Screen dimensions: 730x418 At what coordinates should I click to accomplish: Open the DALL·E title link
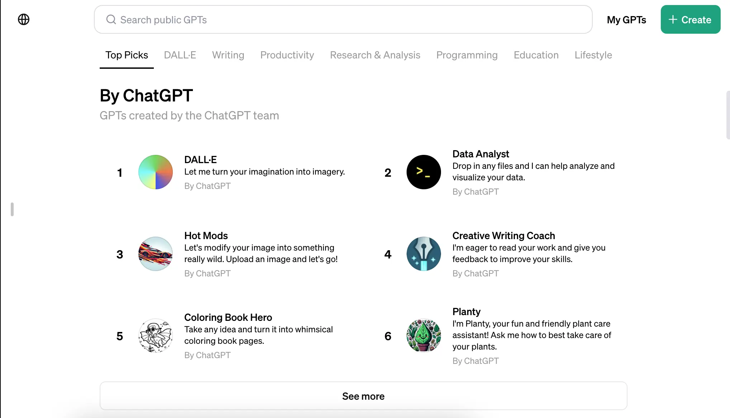[x=200, y=160]
